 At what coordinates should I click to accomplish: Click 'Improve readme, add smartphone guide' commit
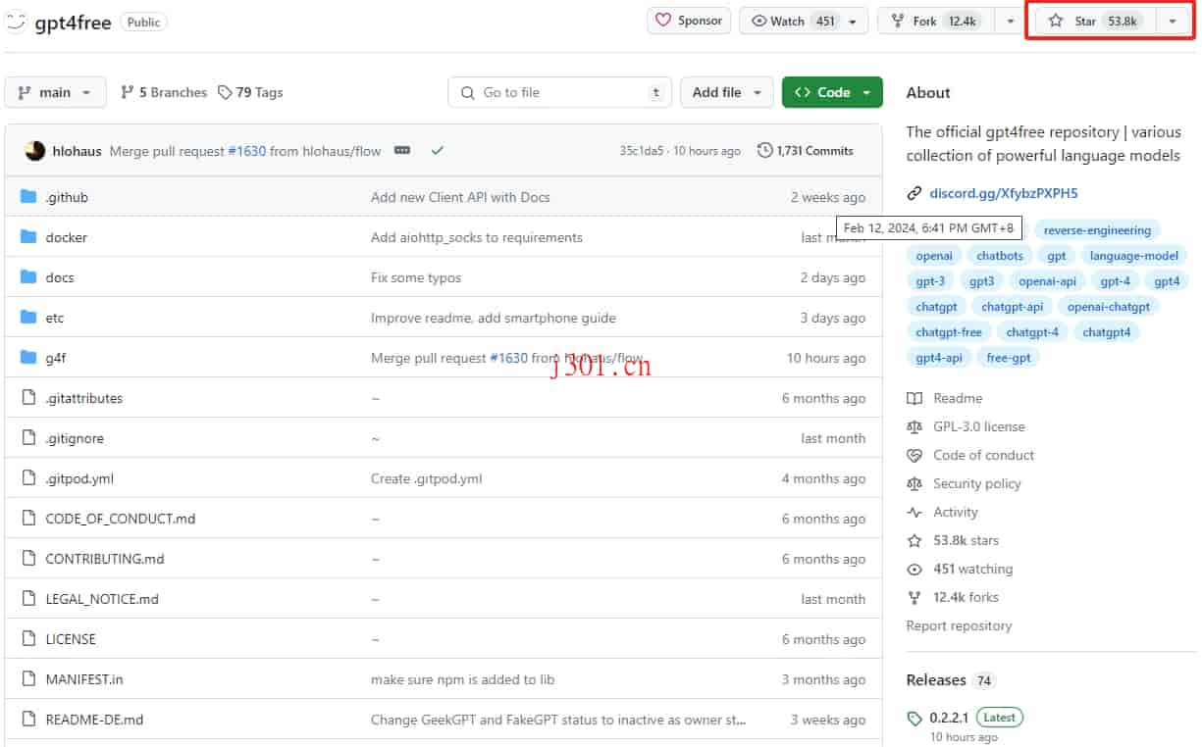point(494,318)
